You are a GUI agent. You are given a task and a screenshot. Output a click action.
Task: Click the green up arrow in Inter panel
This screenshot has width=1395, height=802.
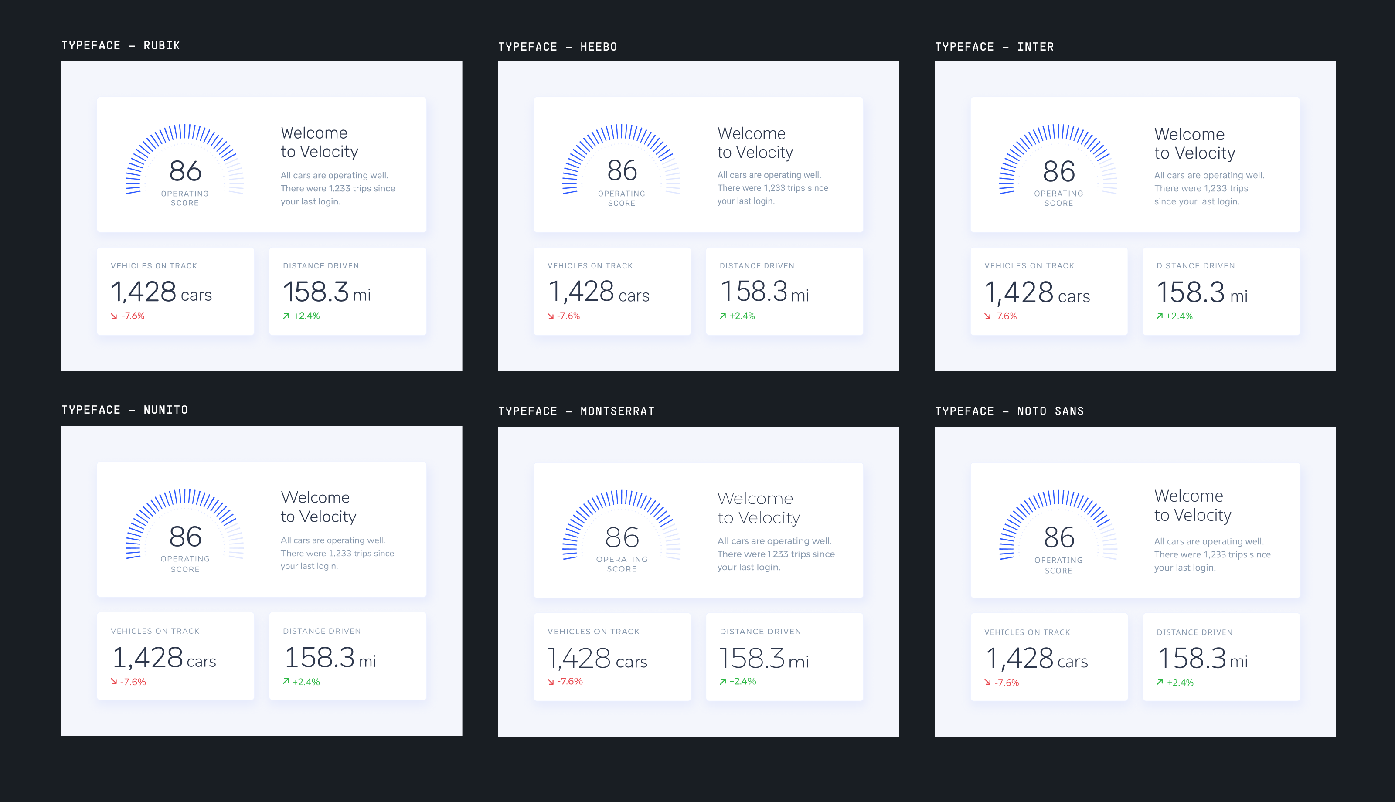pyautogui.click(x=1159, y=316)
